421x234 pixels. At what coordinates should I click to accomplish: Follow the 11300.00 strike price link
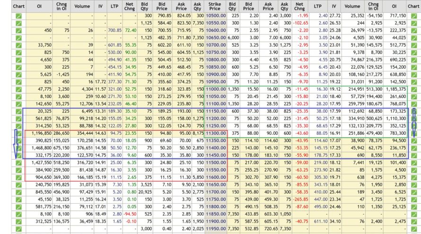(216, 133)
